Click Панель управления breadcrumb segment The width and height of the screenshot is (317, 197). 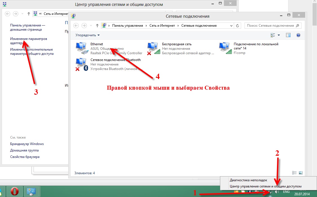coord(127,26)
